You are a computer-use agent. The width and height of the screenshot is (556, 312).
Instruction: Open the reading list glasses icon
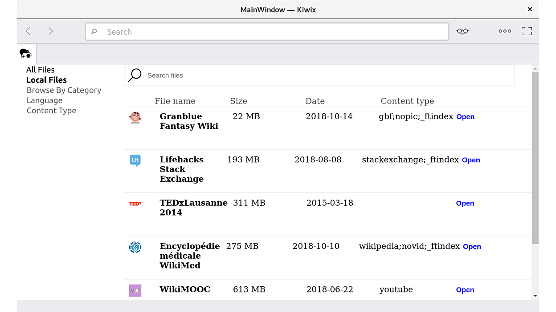click(462, 31)
